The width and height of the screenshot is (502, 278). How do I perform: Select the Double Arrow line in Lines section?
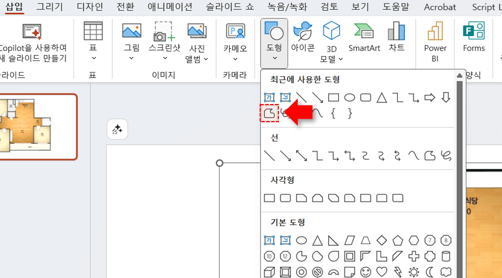pyautogui.click(x=301, y=156)
